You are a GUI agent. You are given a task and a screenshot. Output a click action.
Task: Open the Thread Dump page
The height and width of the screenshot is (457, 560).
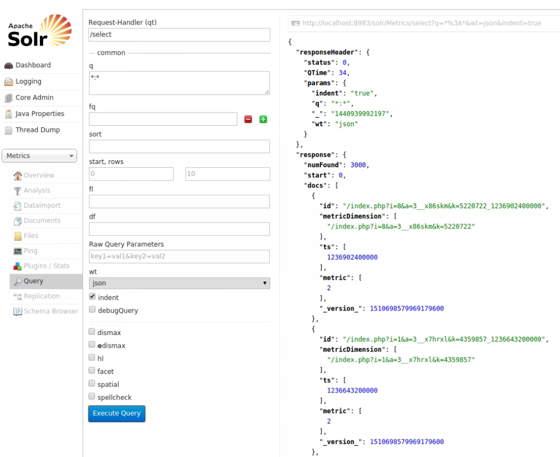point(38,130)
